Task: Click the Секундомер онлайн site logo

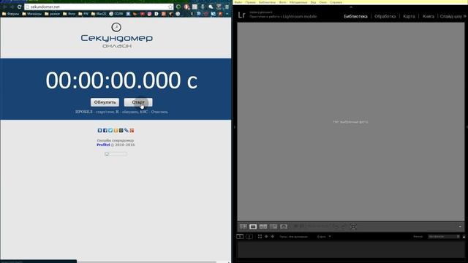Action: pyautogui.click(x=116, y=36)
